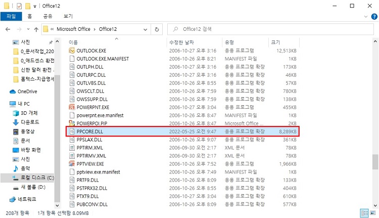379x218 pixels.
Task: Open the recent locations dropdown arrow
Action: tap(28, 29)
